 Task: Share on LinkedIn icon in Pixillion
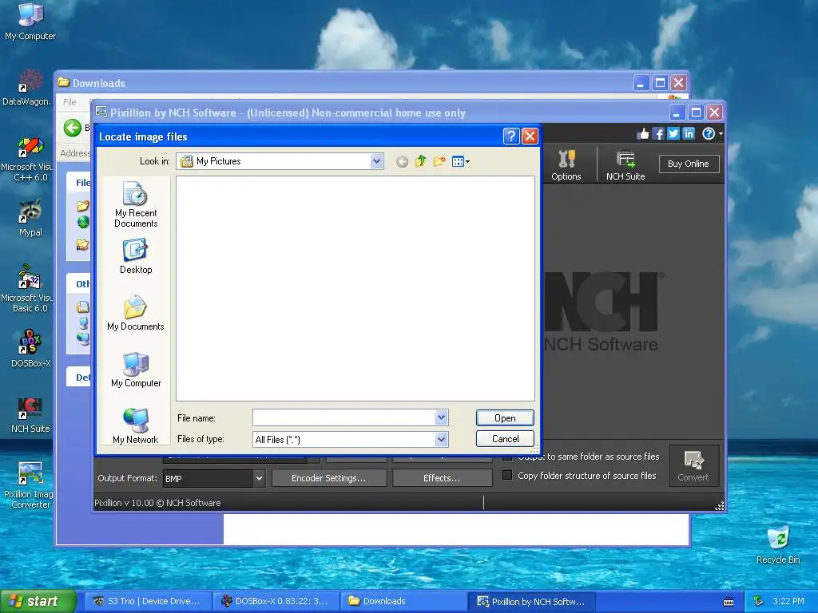pos(689,134)
